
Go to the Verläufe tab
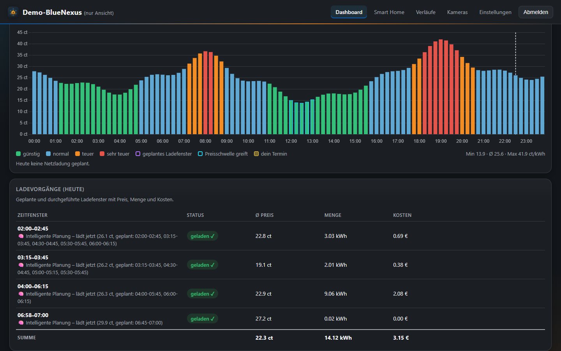425,12
